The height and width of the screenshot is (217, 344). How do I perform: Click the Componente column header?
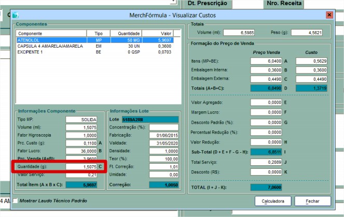tap(51, 34)
